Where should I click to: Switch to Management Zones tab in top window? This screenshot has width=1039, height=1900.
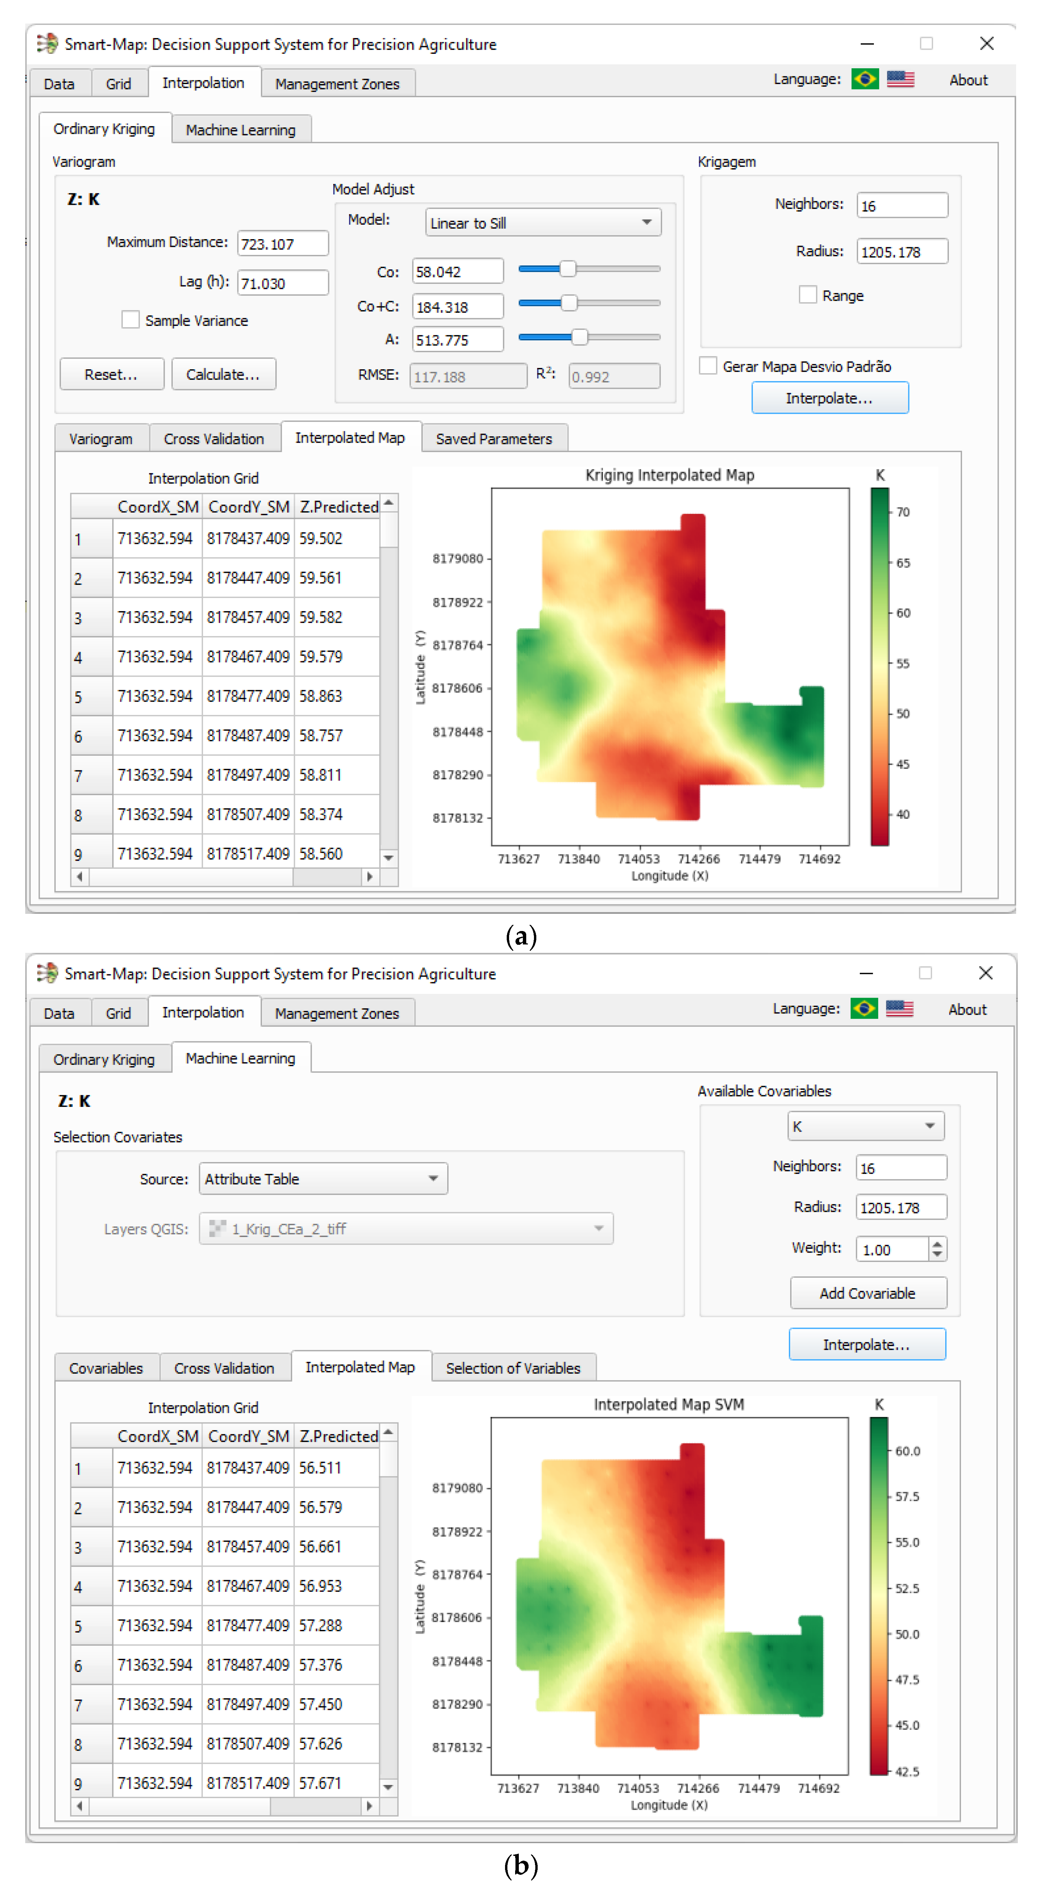[x=337, y=84]
